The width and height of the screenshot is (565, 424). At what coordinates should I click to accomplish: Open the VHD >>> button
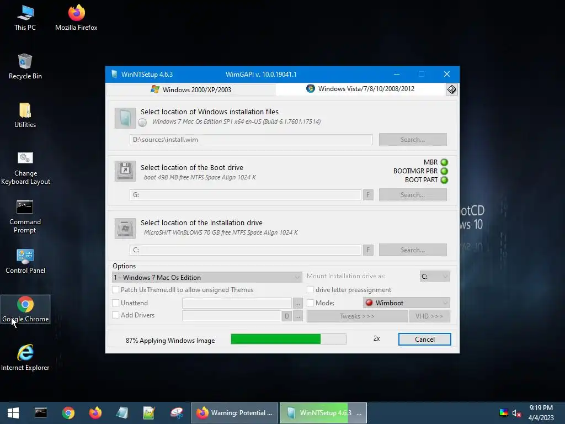(x=429, y=316)
